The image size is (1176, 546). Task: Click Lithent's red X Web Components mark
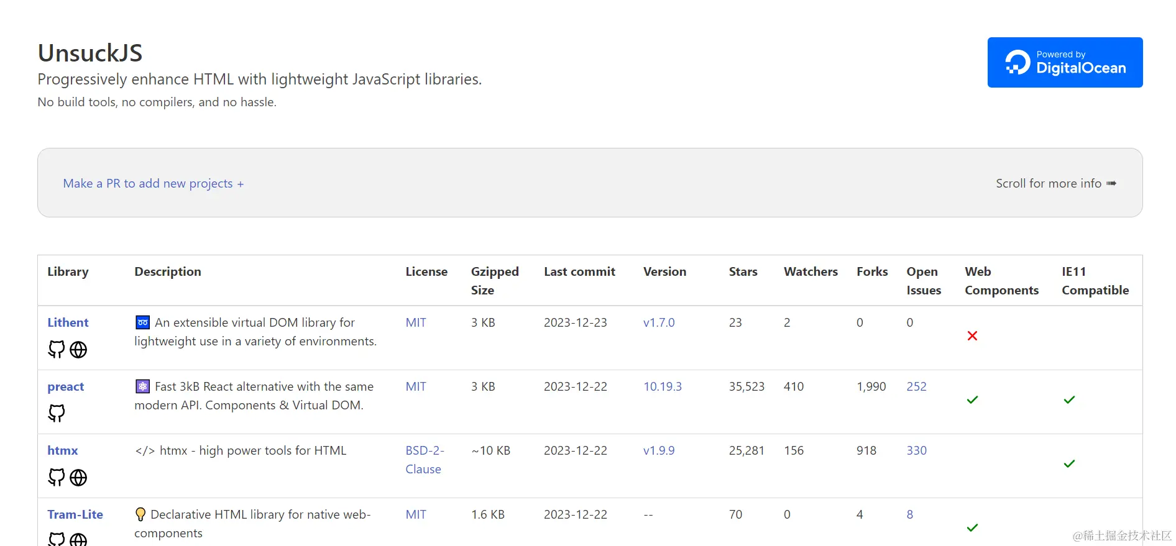coord(972,336)
